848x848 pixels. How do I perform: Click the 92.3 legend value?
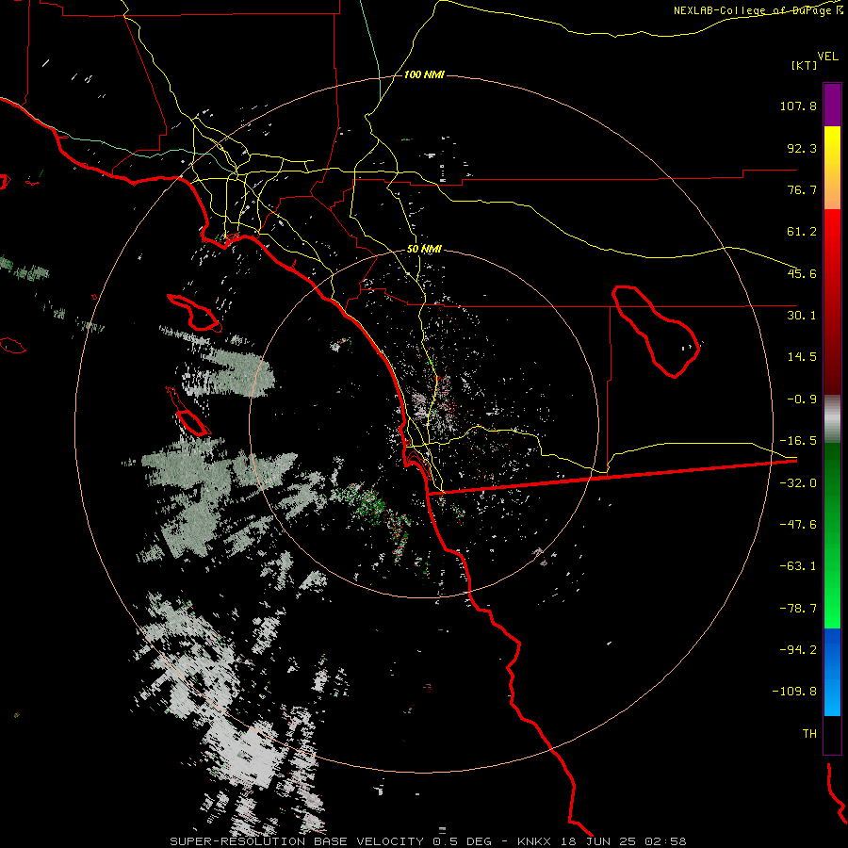pos(802,148)
